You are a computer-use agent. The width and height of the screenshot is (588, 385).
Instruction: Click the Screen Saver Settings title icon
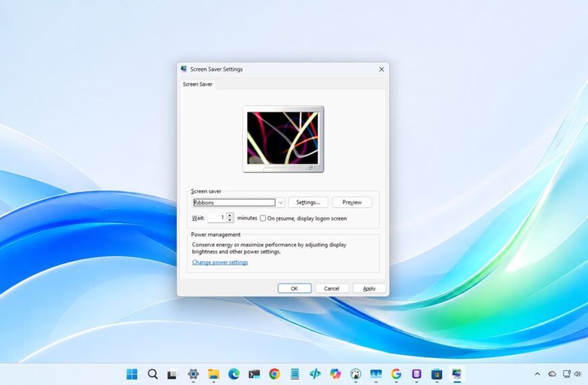[184, 69]
